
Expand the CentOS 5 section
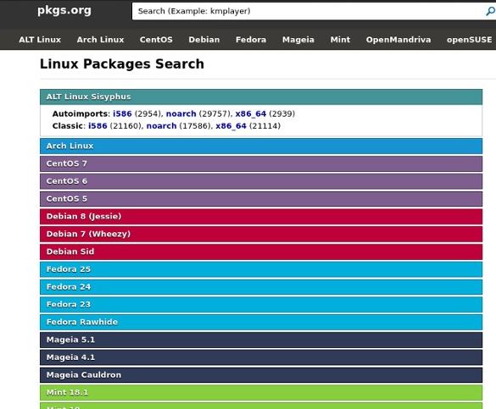pyautogui.click(x=261, y=199)
